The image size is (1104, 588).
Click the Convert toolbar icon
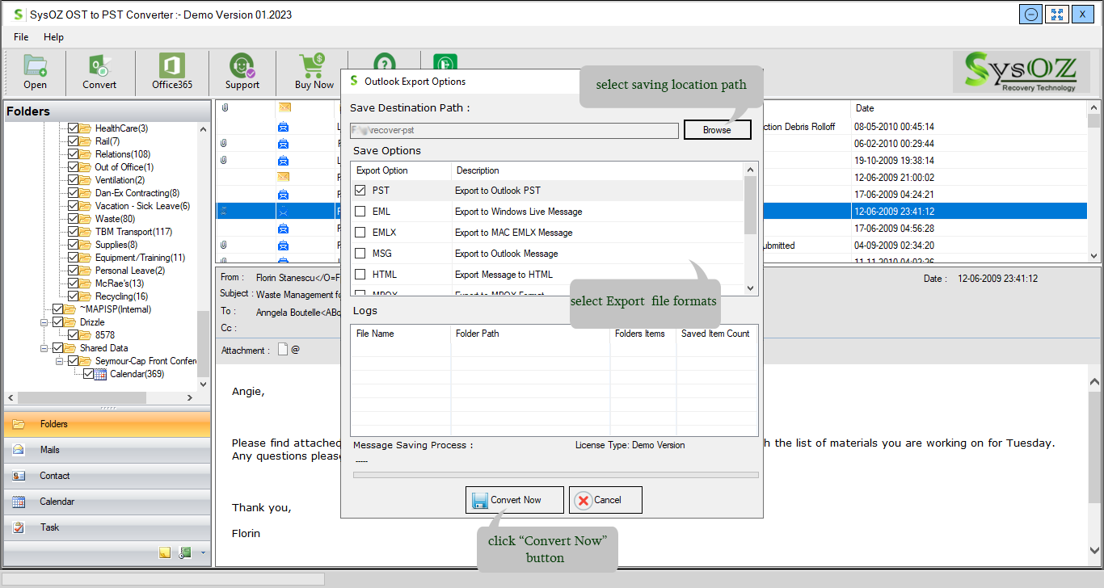tap(99, 71)
